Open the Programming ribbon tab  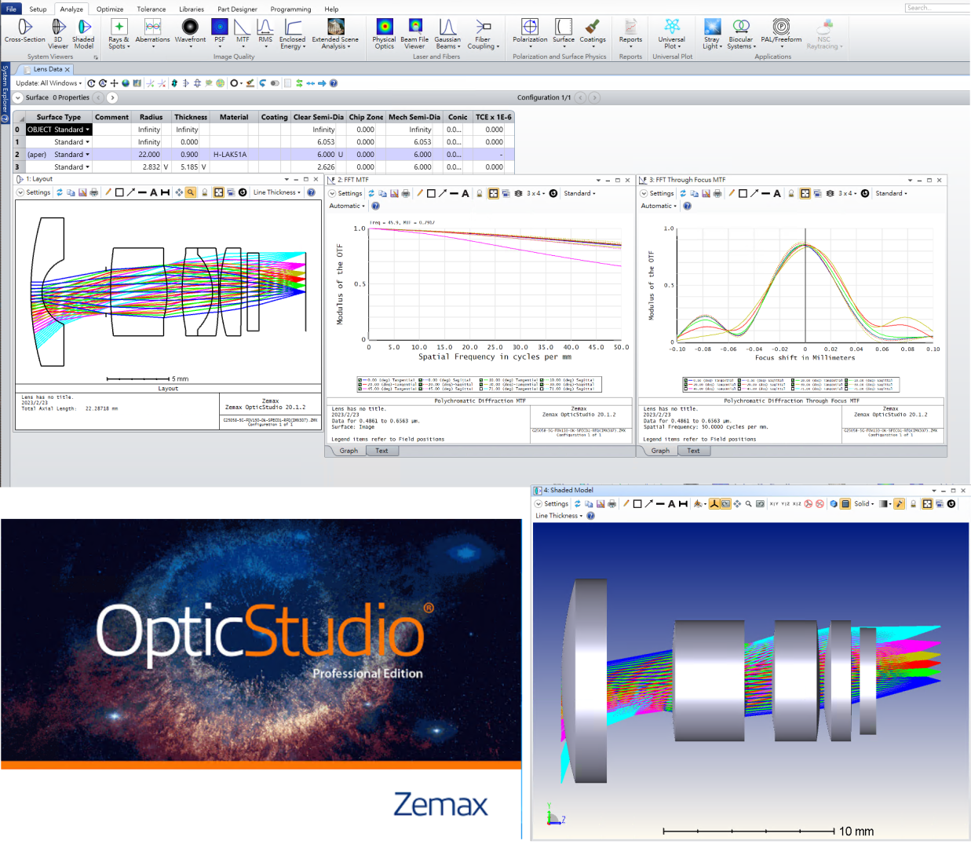(290, 9)
